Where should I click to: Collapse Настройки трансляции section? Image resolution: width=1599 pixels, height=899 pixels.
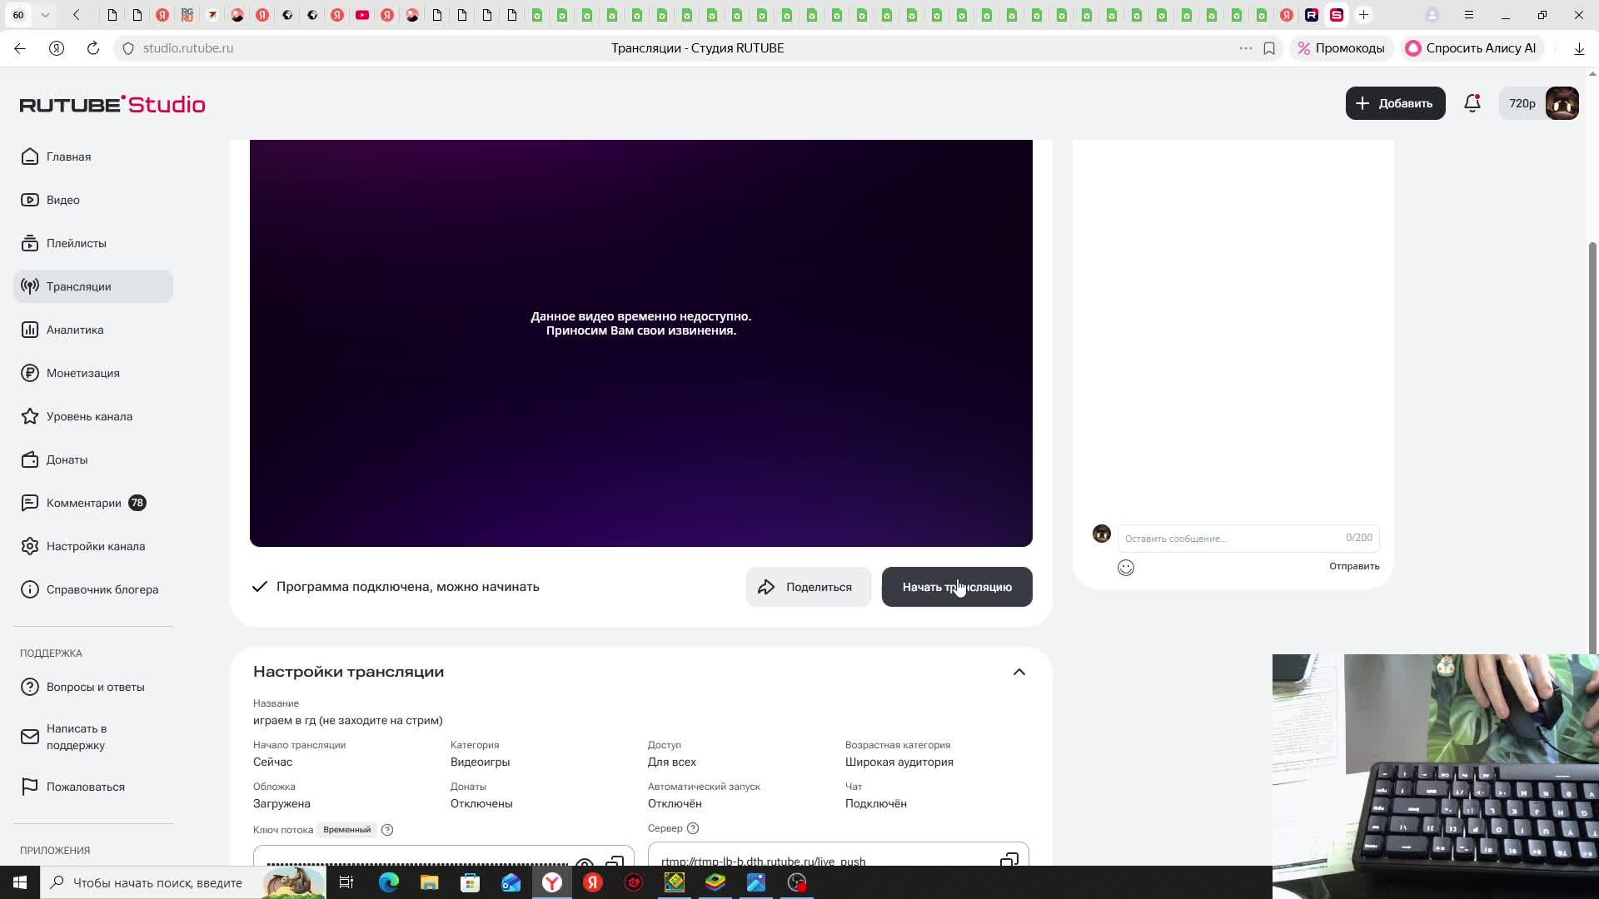coord(1019,672)
